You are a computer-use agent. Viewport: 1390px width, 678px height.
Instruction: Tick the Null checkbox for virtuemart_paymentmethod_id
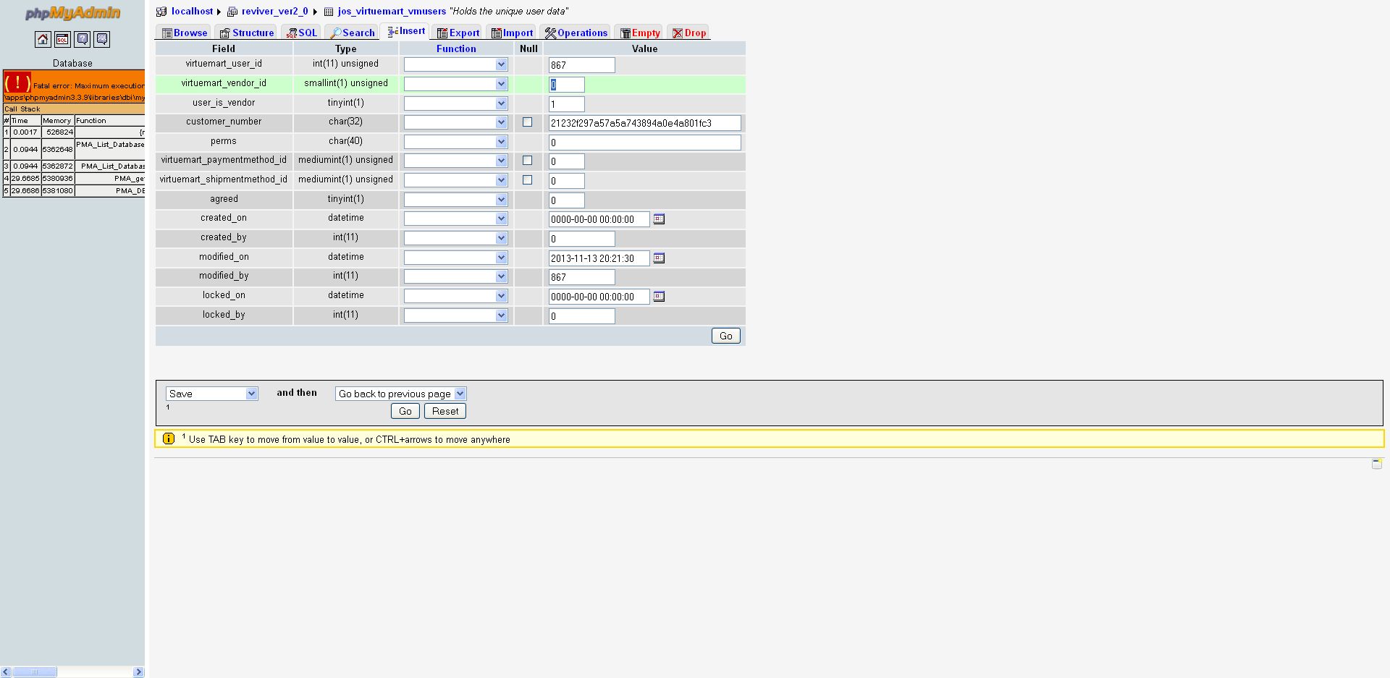pos(527,161)
